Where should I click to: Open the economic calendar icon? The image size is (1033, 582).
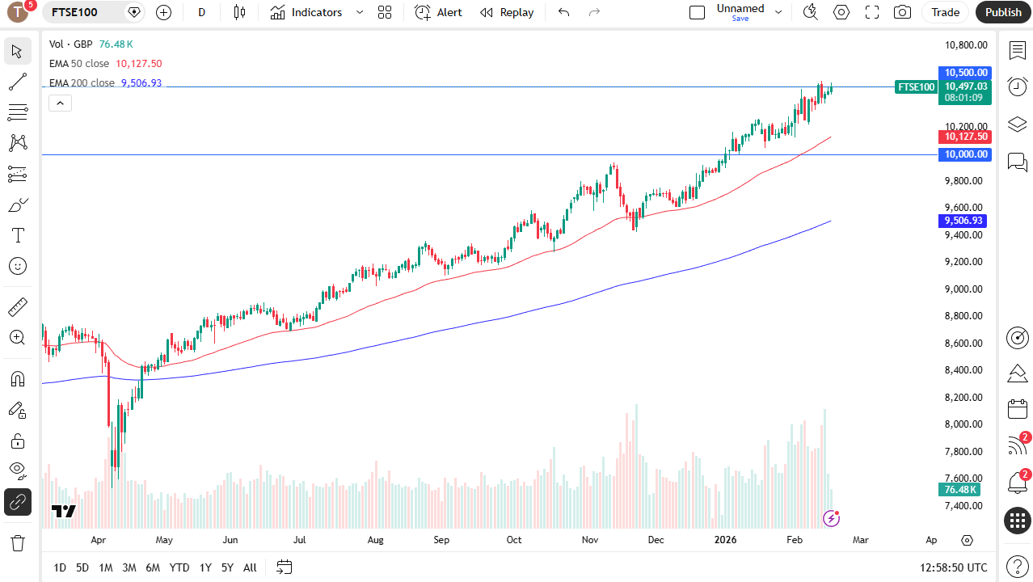click(1017, 409)
